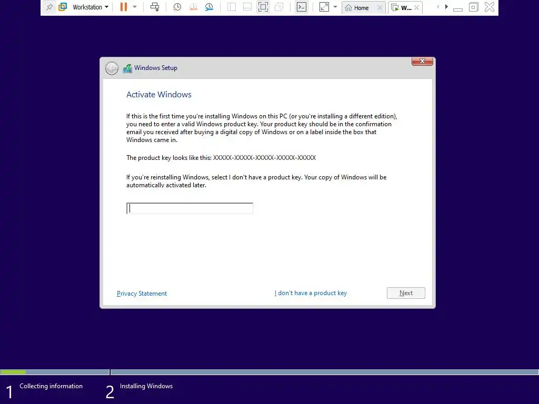The width and height of the screenshot is (539, 404).
Task: Focus the product key input field
Action: tap(189, 208)
